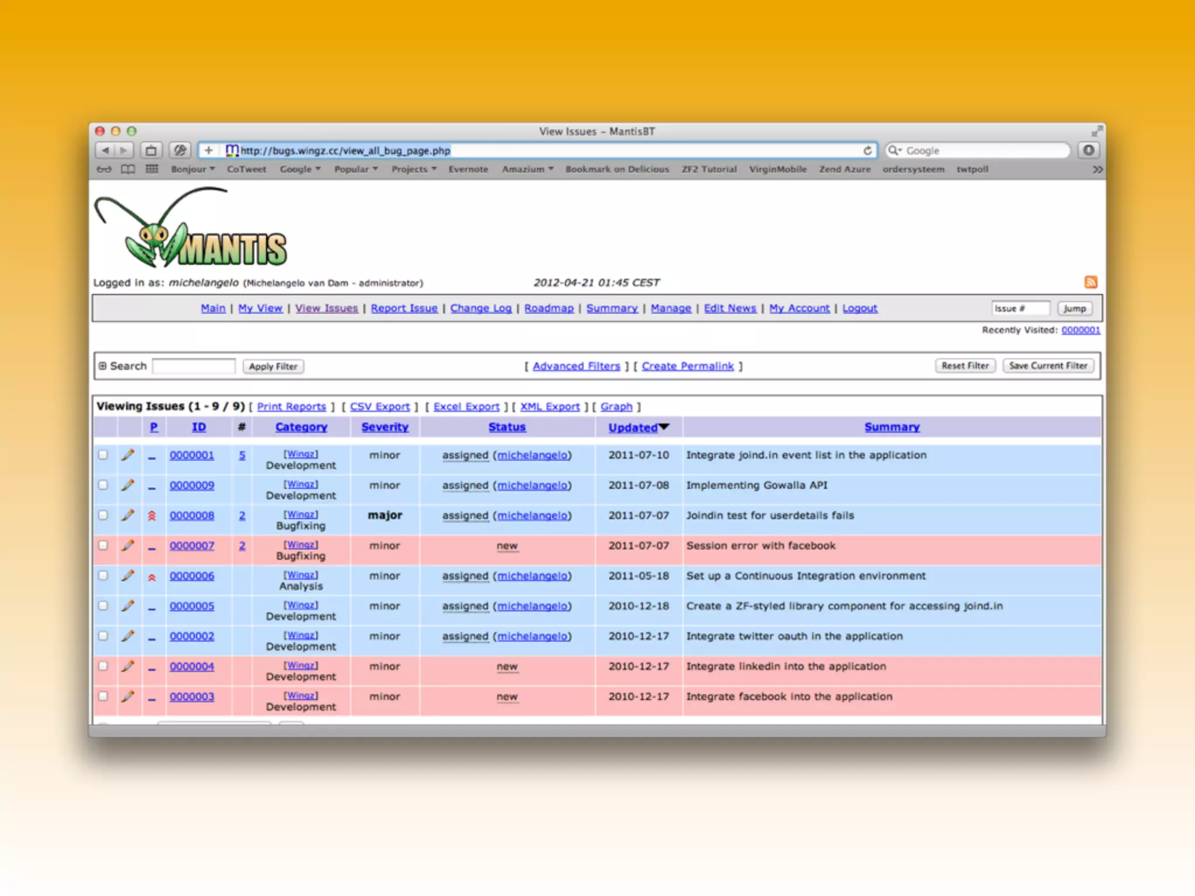
Task: Click the orange RSS feed icon
Action: (1091, 282)
